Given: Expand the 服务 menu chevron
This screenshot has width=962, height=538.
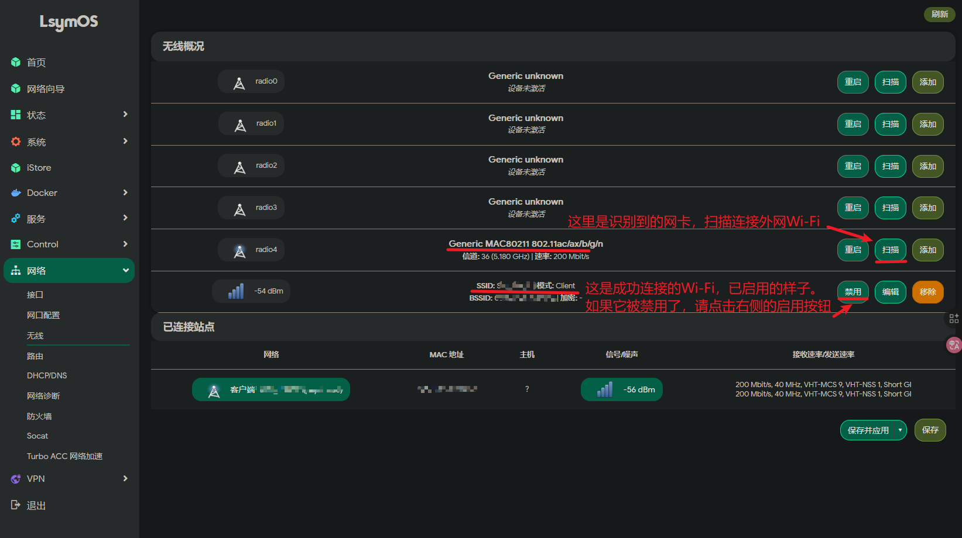Looking at the screenshot, I should click(125, 218).
